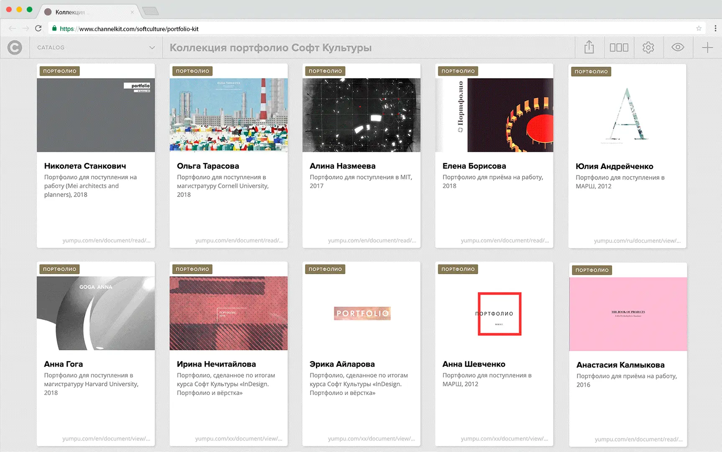722x452 pixels.
Task: Open Анна Гога portfolio thumbnail
Action: tap(96, 313)
